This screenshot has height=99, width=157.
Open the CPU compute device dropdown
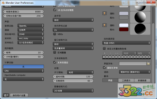24,71
